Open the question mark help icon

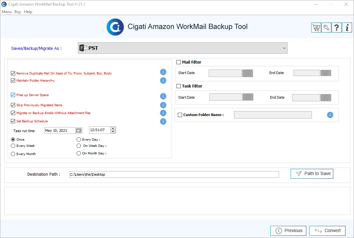[336, 28]
